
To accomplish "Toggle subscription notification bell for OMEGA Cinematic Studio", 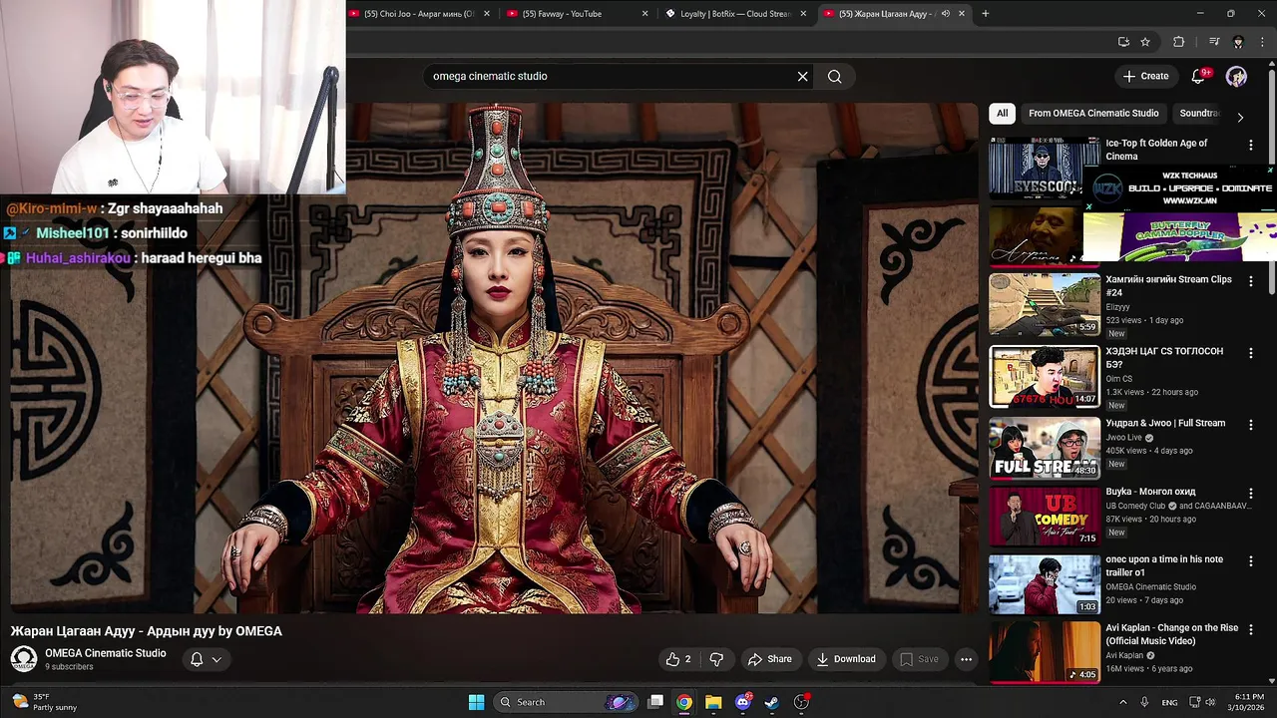I will tap(197, 659).
